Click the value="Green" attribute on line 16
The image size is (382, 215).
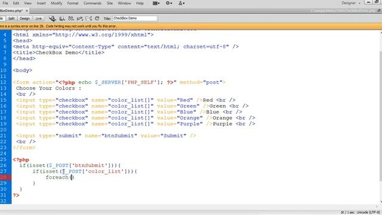[178, 106]
